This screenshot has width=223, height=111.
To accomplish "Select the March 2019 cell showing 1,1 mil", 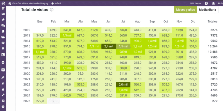I will click(x=67, y=68).
